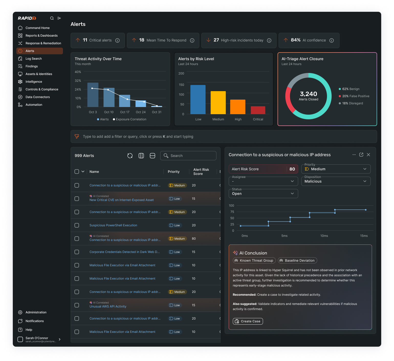Image resolution: width=394 pixels, height=361 pixels.
Task: Open Reports & Dashboards page
Action: pyautogui.click(x=41, y=36)
